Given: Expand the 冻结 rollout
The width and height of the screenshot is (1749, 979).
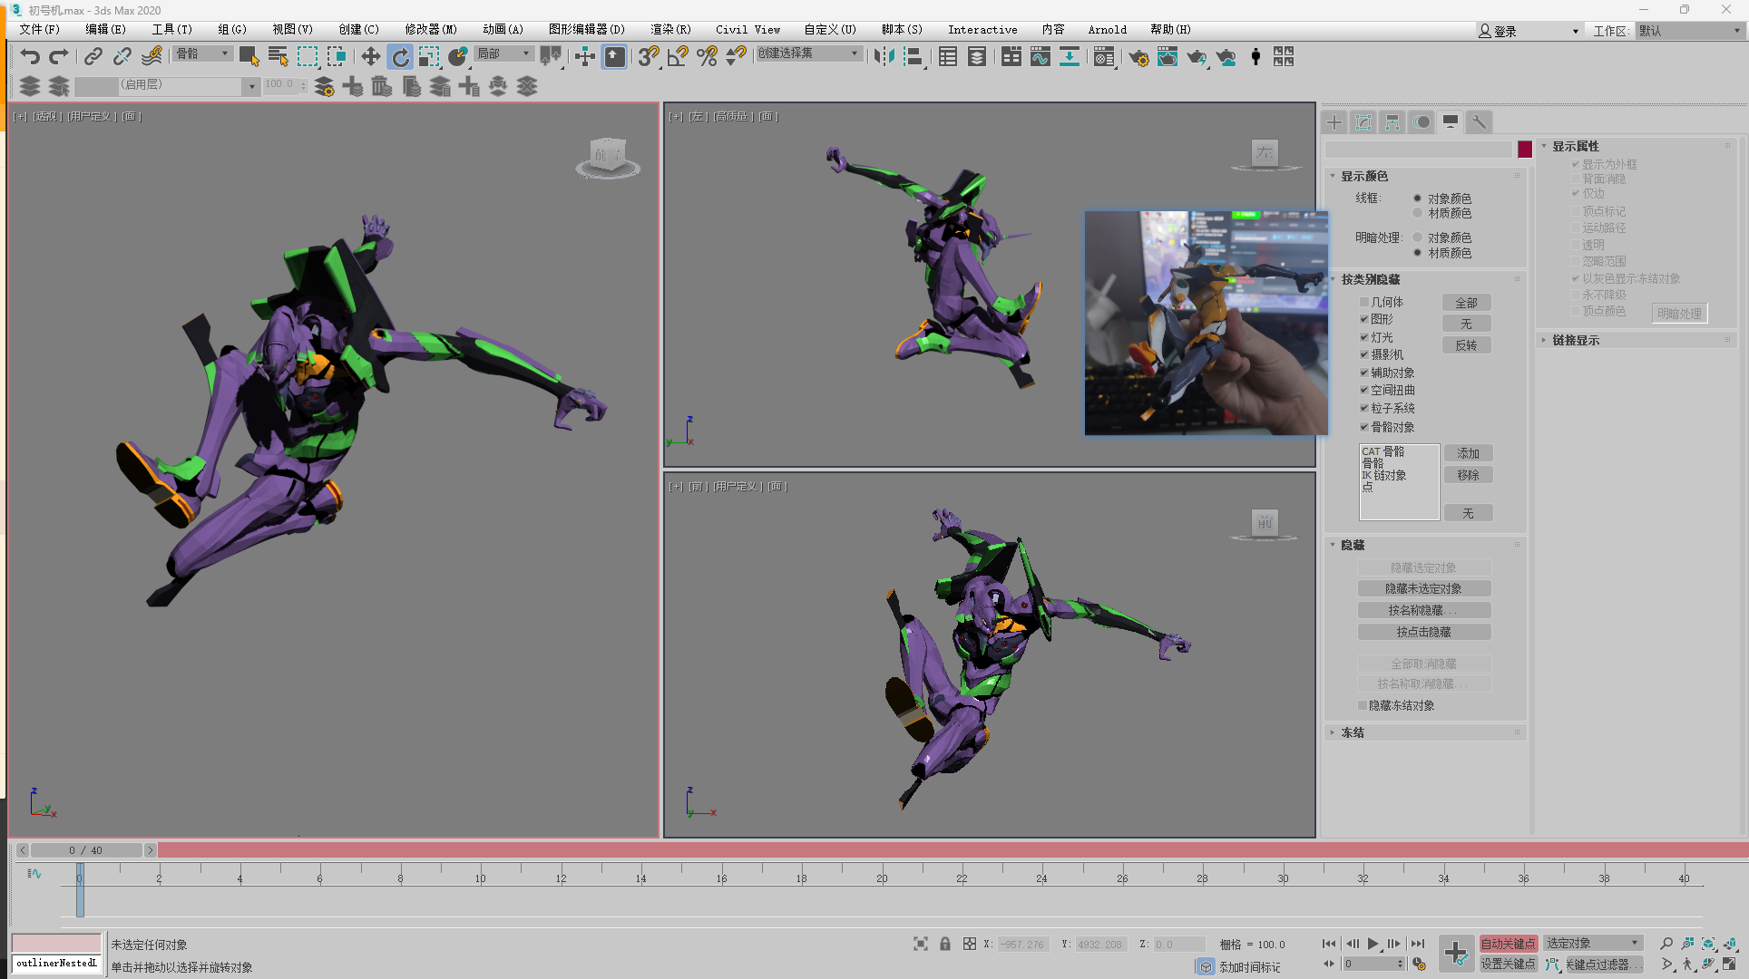Looking at the screenshot, I should point(1333,732).
